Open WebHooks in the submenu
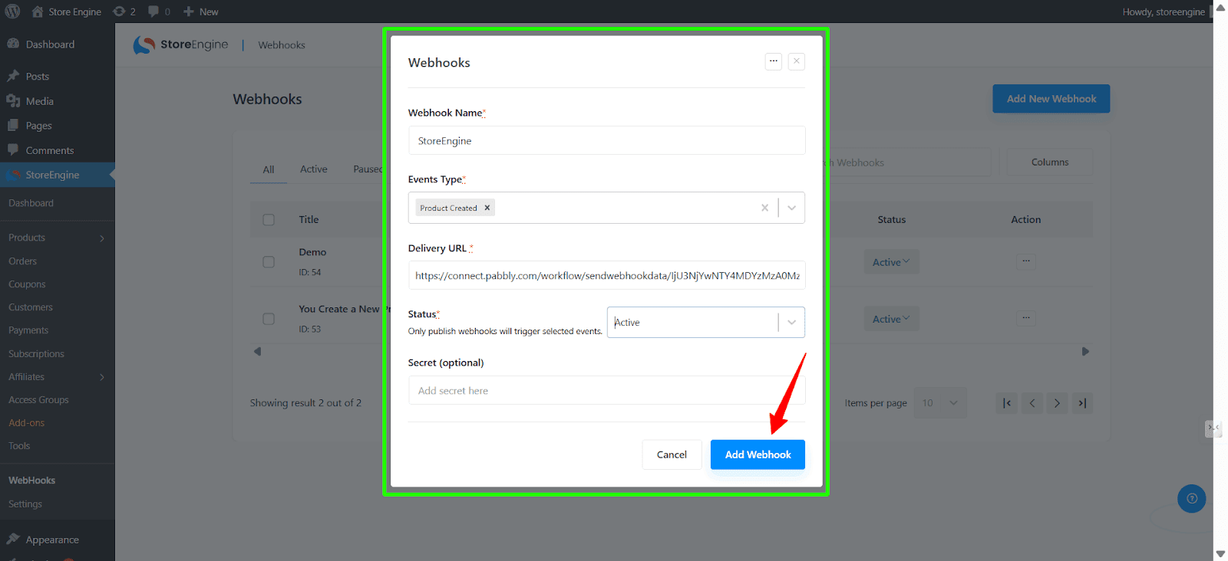Viewport: 1228px width, 561px height. point(31,481)
